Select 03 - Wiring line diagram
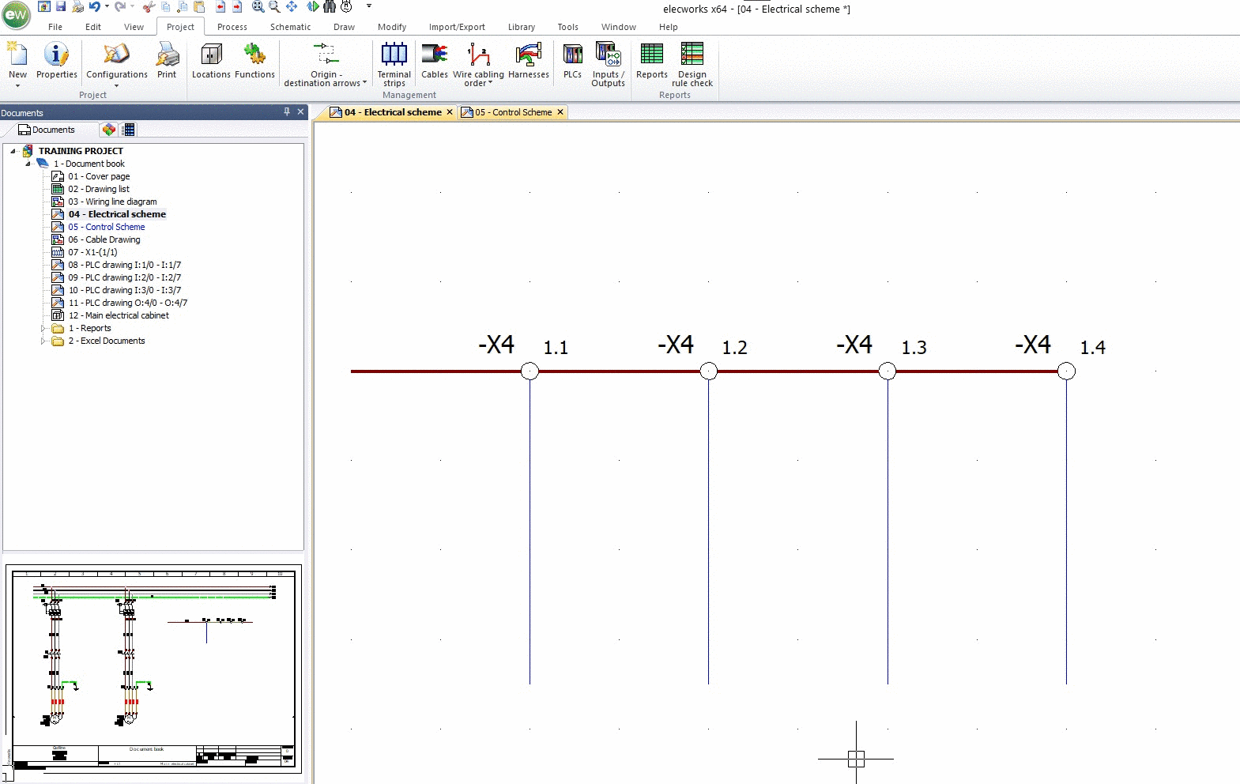1240x784 pixels. (112, 202)
